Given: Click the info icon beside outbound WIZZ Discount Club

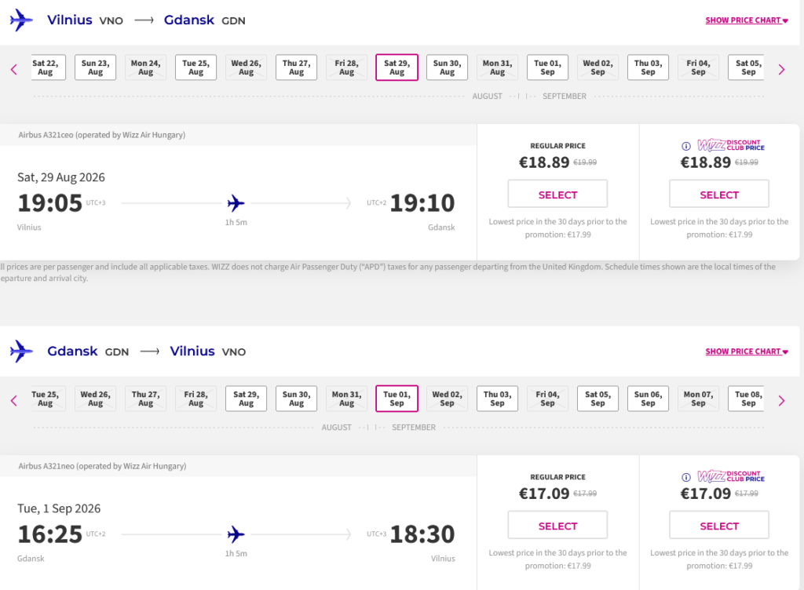Looking at the screenshot, I should coord(685,146).
